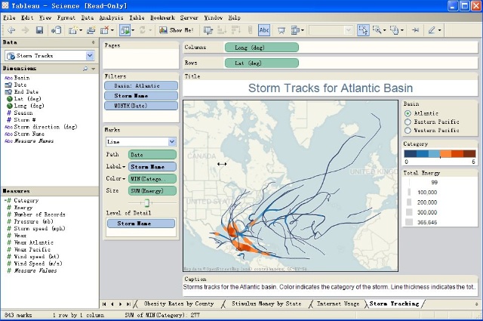The width and height of the screenshot is (483, 321).
Task: Open the Line mark type dropdown
Action: 172,142
